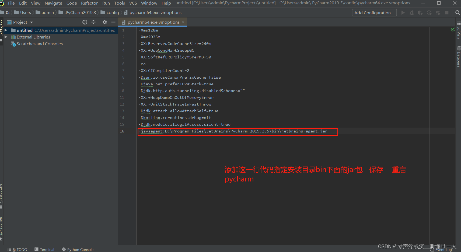
Task: Open the Help menu
Action: 166,3
